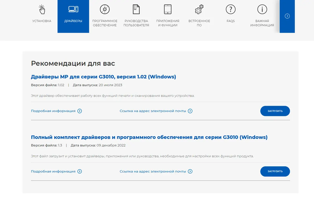The height and width of the screenshot is (199, 314).
Task: Go to the Встроенное ПО tab
Action: [x=199, y=16]
